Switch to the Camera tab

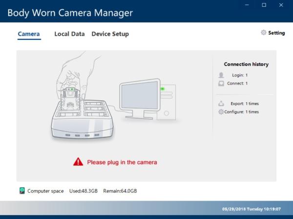(29, 34)
